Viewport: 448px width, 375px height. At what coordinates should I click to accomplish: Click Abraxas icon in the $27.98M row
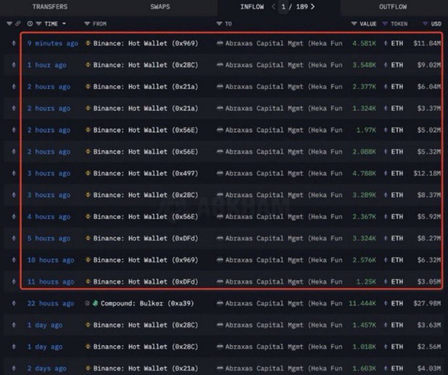coord(220,303)
